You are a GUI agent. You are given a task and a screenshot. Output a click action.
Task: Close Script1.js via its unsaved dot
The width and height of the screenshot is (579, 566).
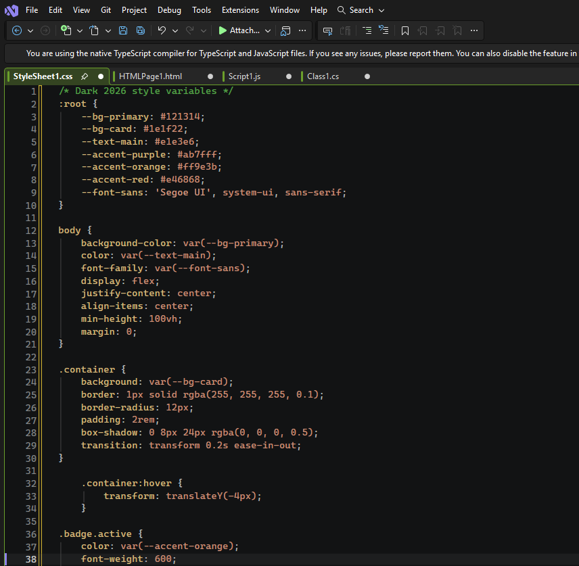coord(289,76)
